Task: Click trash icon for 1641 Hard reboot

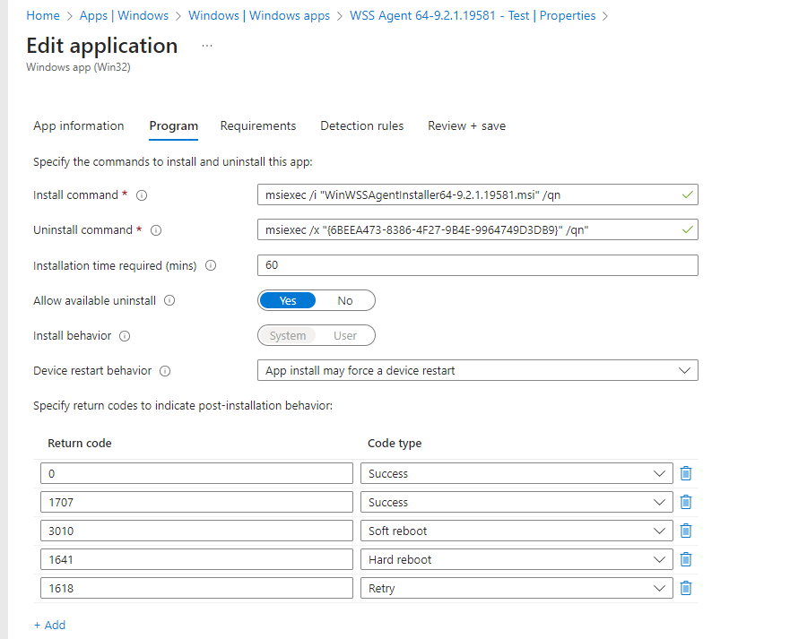Action: pyautogui.click(x=686, y=559)
